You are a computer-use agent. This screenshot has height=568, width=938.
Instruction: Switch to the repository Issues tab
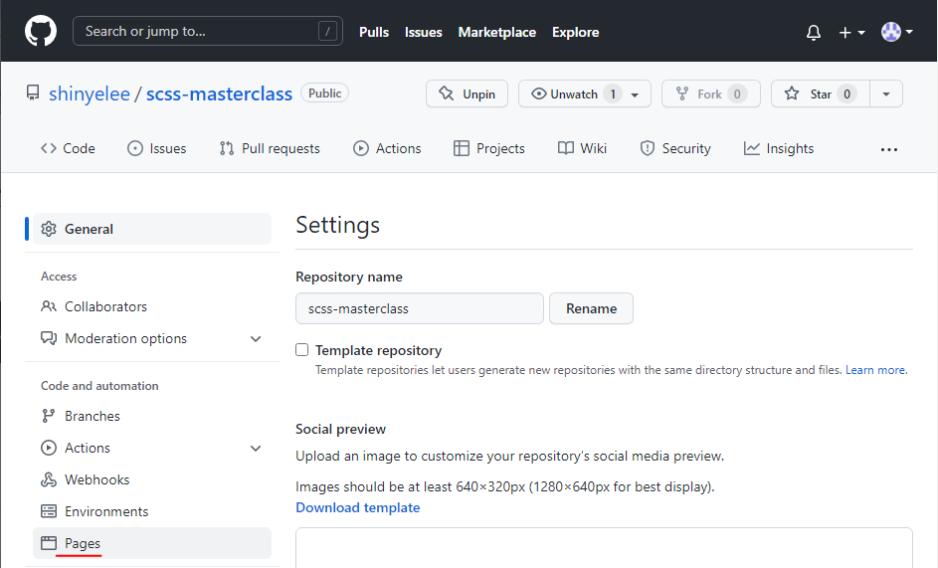(x=157, y=148)
